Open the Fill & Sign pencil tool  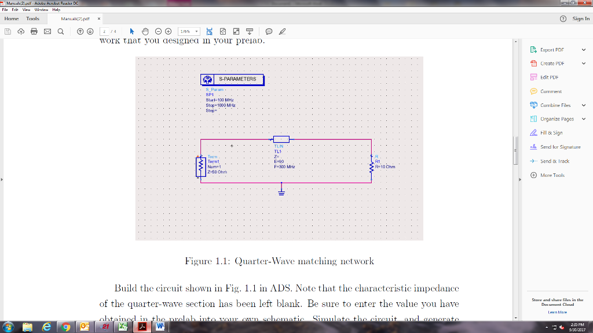click(283, 31)
